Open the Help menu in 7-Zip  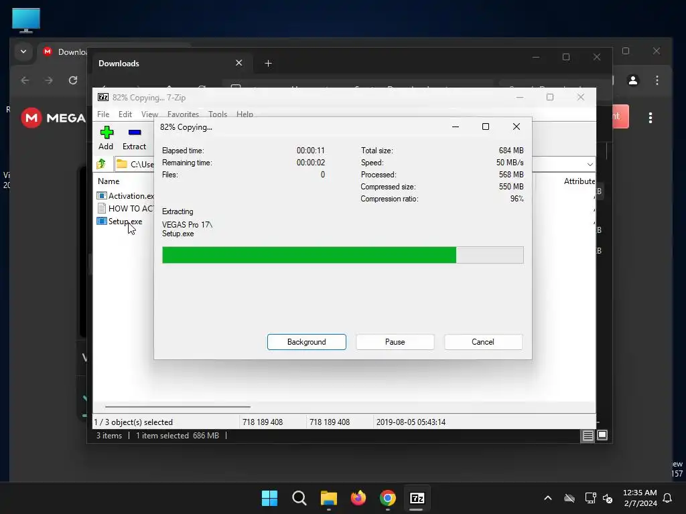245,114
